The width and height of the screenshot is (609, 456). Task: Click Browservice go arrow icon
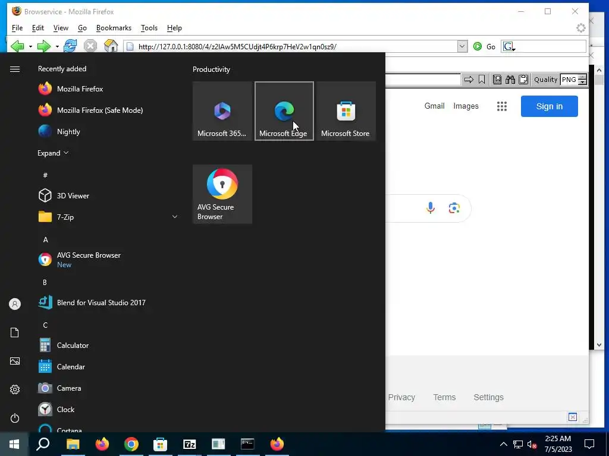(x=469, y=80)
